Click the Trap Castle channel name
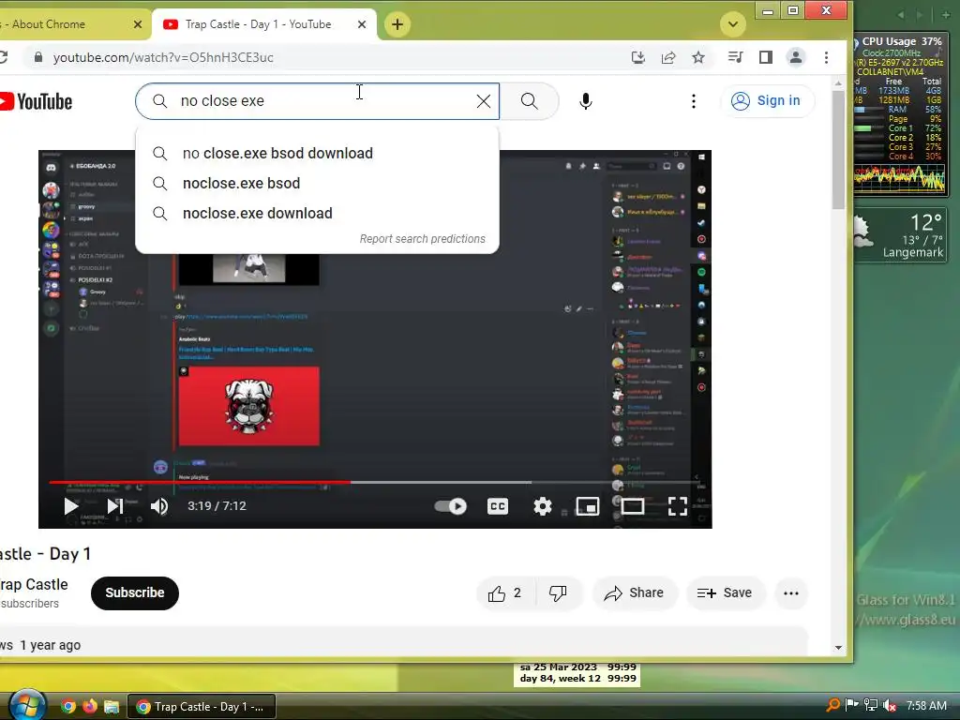 pyautogui.click(x=34, y=585)
